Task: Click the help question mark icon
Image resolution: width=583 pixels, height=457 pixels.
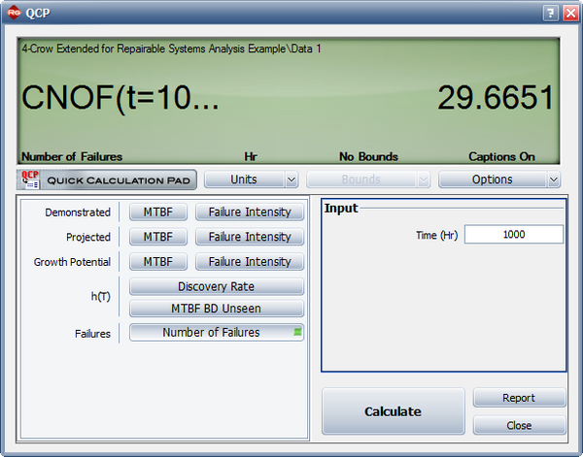Action: [549, 13]
